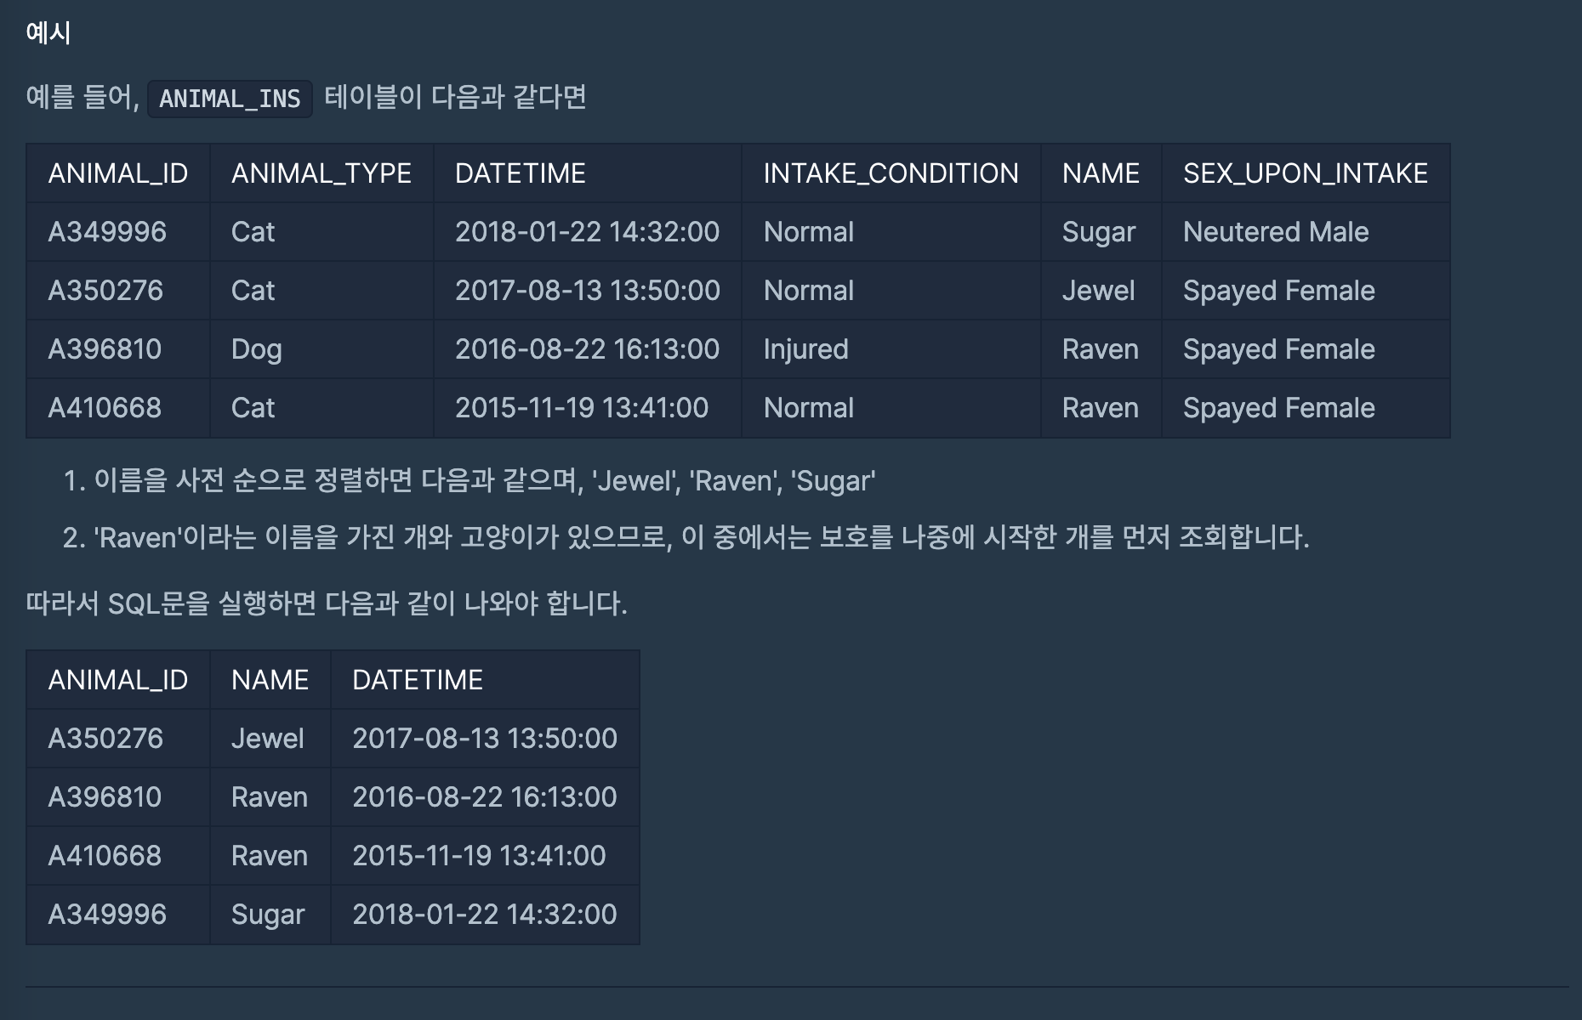
Task: Click the A410668 cell in the result table
Action: tap(105, 856)
